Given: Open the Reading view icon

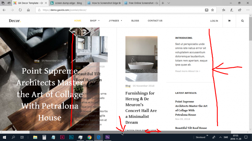Looking at the screenshot, I should (x=207, y=10).
